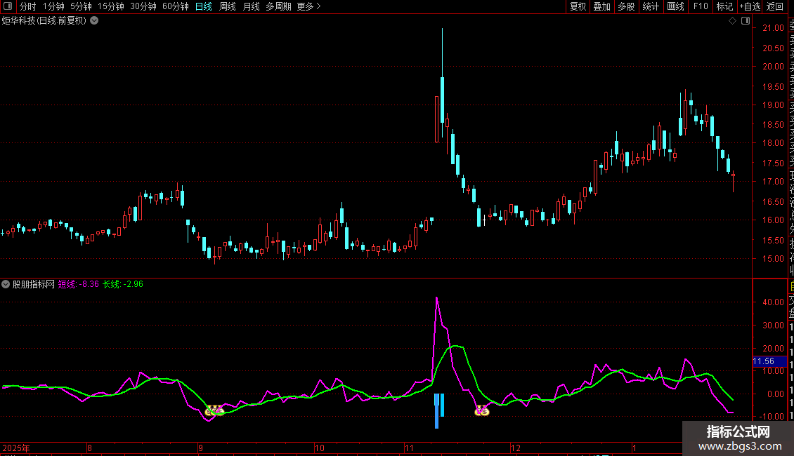Add stock via +自选 button
The width and height of the screenshot is (794, 456).
click(x=750, y=6)
